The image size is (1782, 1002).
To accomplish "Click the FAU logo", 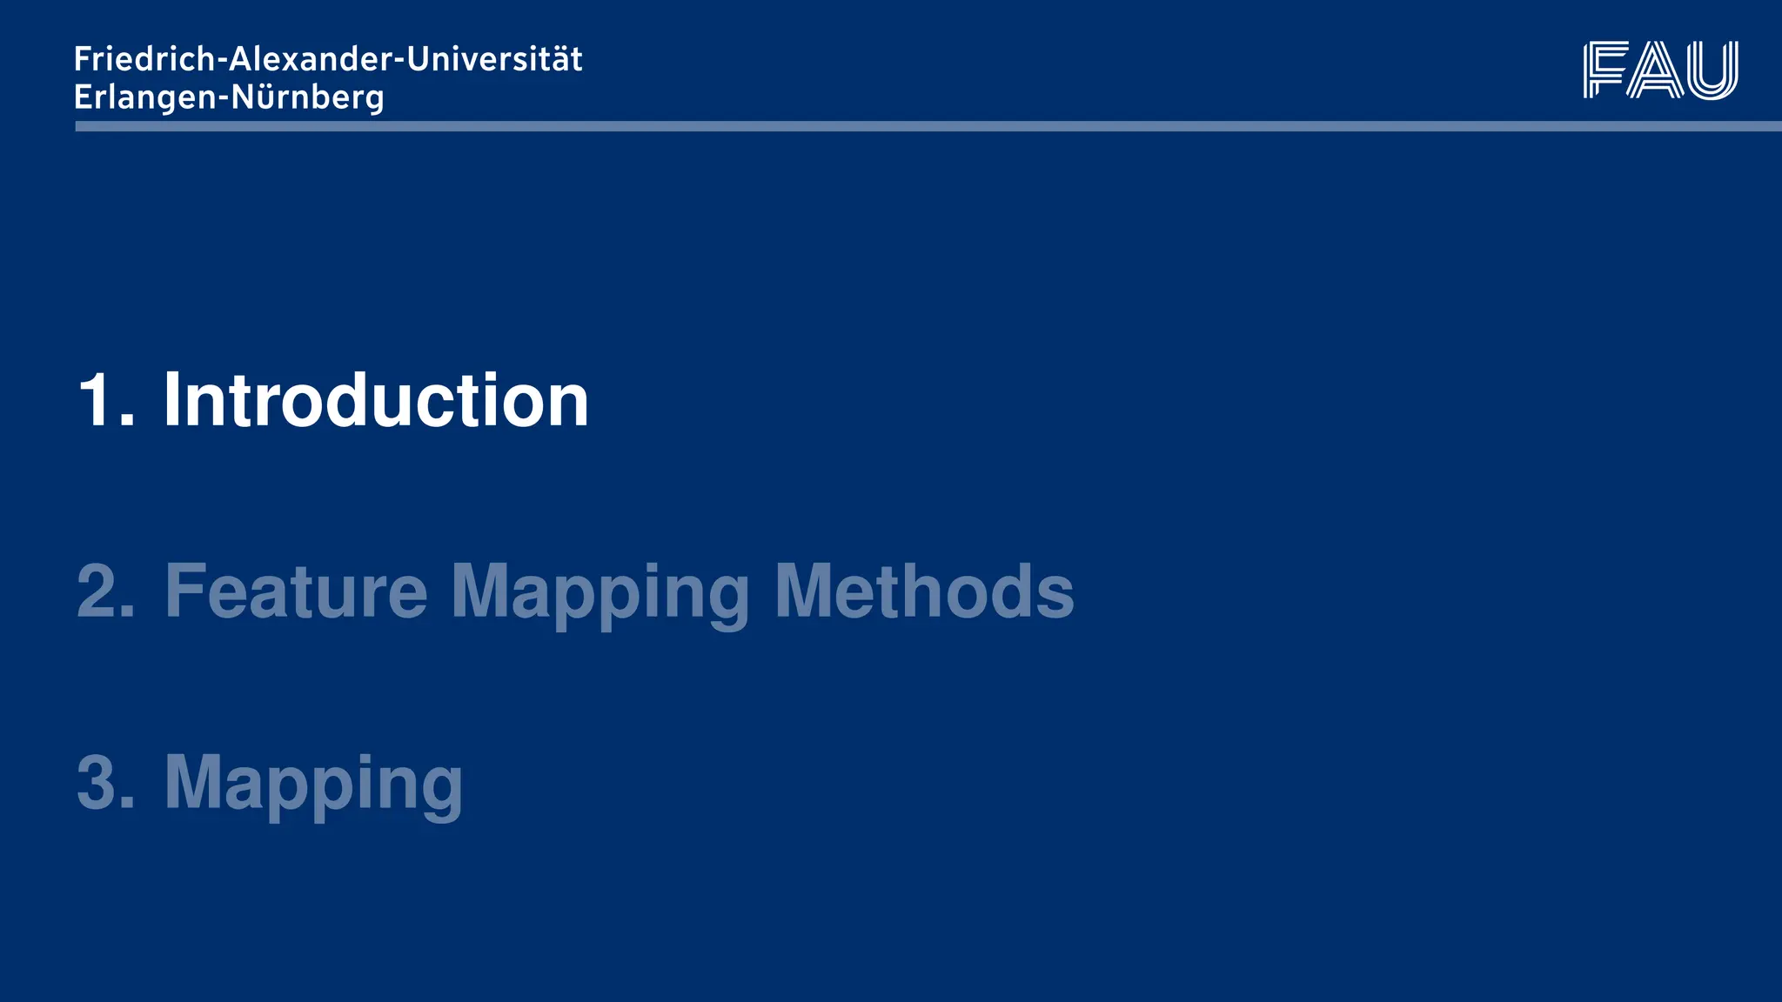I will click(1660, 70).
